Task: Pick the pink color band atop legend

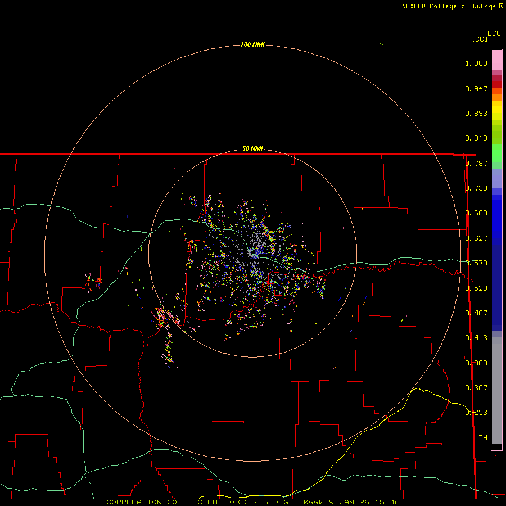Action: pyautogui.click(x=496, y=60)
